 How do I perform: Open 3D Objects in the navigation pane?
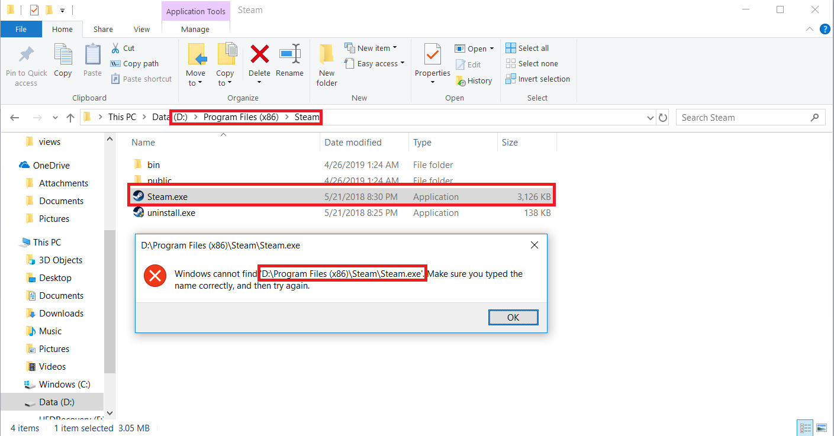tap(54, 260)
